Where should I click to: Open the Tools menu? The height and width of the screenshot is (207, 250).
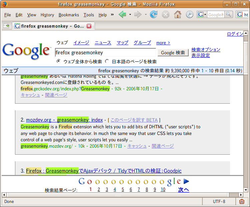[89, 15]
